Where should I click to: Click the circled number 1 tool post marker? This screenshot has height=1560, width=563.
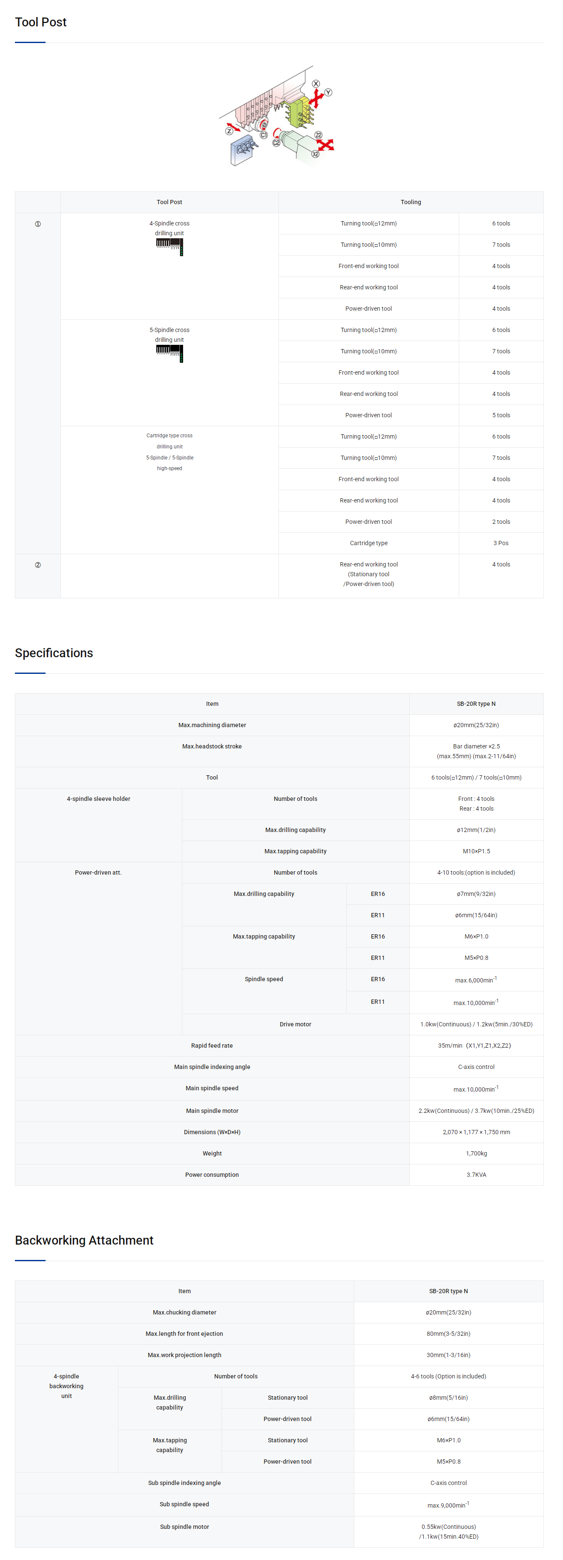click(37, 224)
